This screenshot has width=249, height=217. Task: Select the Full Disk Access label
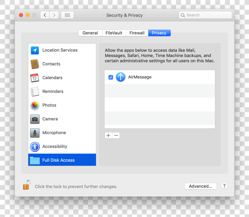(x=58, y=160)
